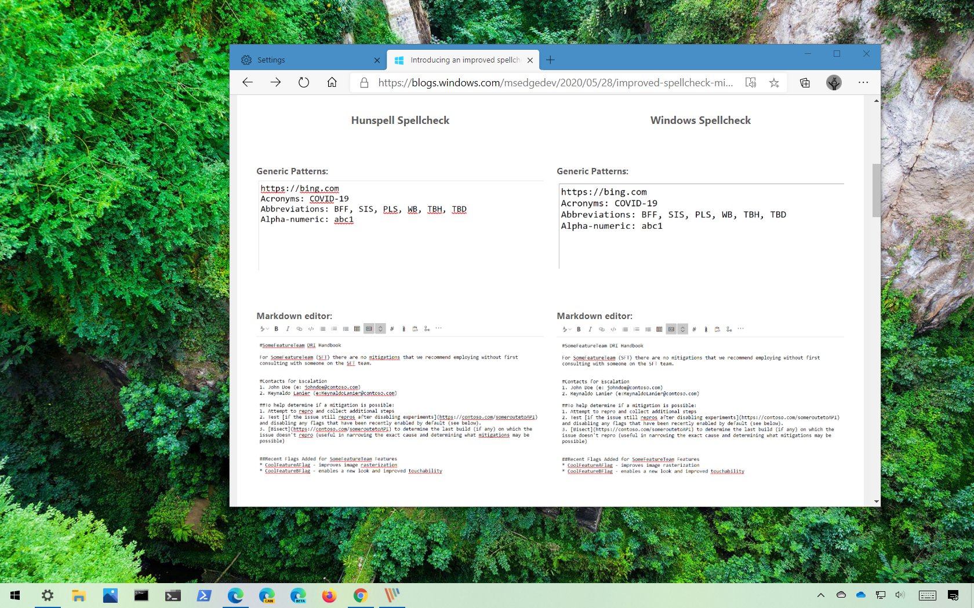
Task: Apply bold formatting in the markdown editor
Action: (x=277, y=329)
